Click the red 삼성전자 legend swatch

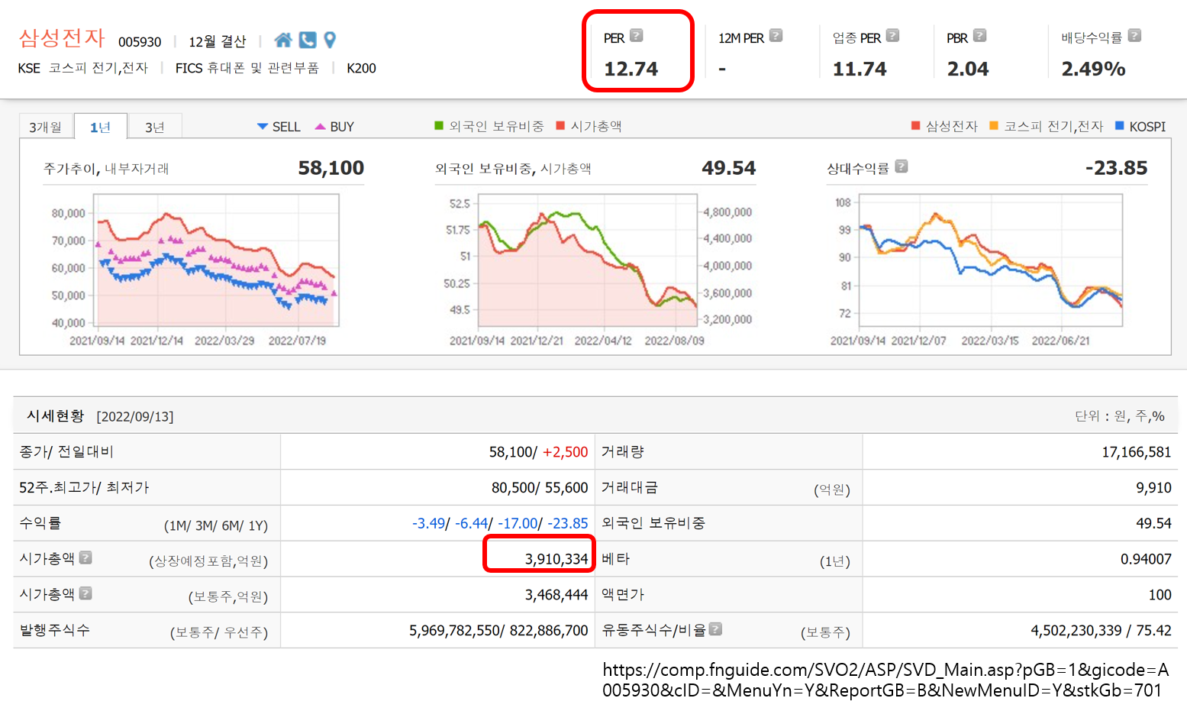[x=916, y=125]
